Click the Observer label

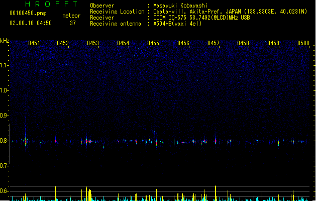102,6
